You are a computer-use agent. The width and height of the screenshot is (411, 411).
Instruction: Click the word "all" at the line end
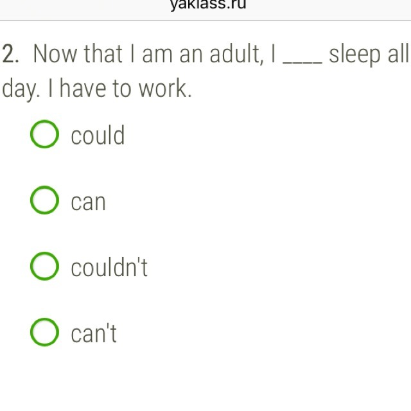[398, 55]
